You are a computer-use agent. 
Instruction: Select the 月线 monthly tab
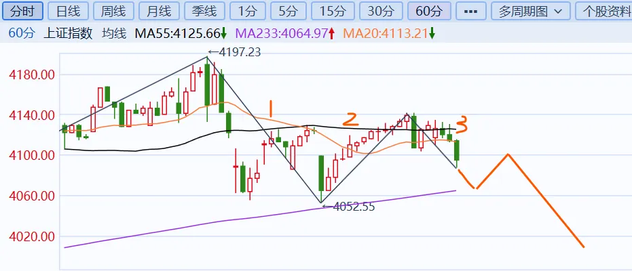point(159,11)
